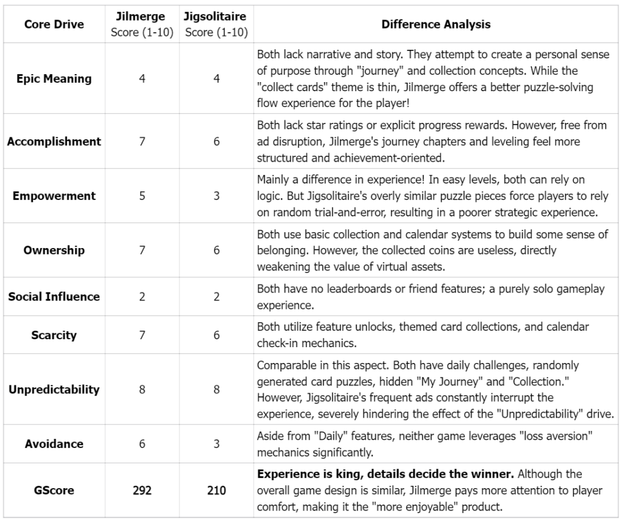Click the Social Influence difference analysis text
The width and height of the screenshot is (623, 521).
pyautogui.click(x=430, y=296)
